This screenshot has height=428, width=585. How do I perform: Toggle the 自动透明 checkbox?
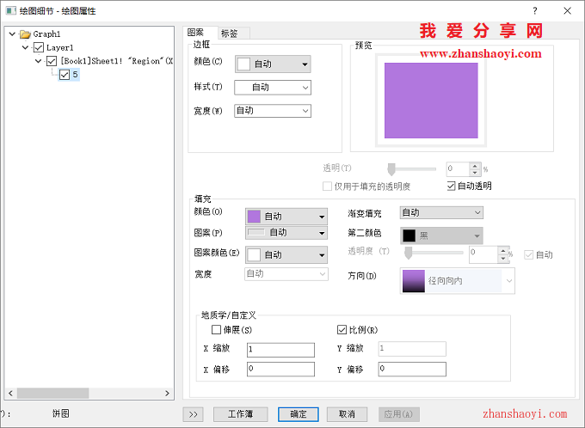tap(451, 186)
